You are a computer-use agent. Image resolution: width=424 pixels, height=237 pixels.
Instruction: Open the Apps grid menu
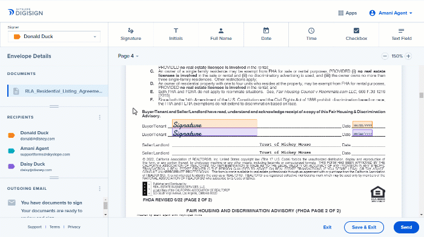click(348, 13)
